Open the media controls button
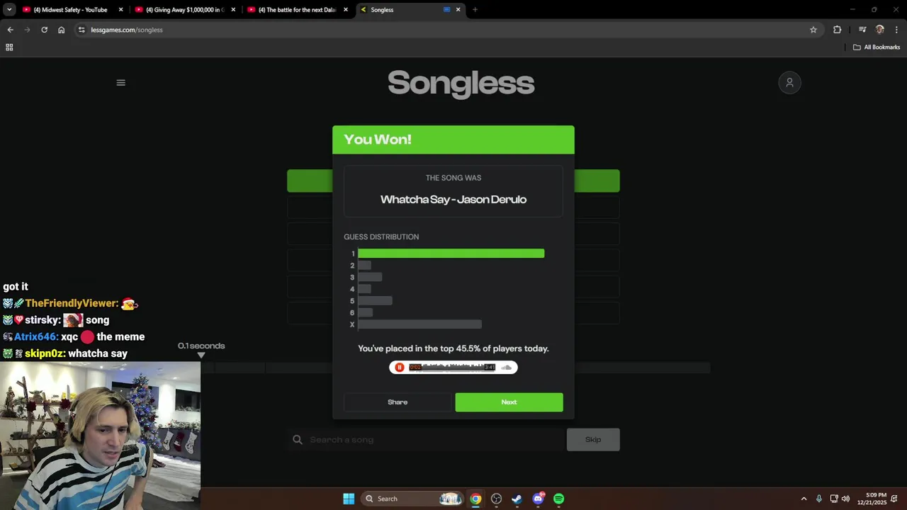 pyautogui.click(x=862, y=30)
